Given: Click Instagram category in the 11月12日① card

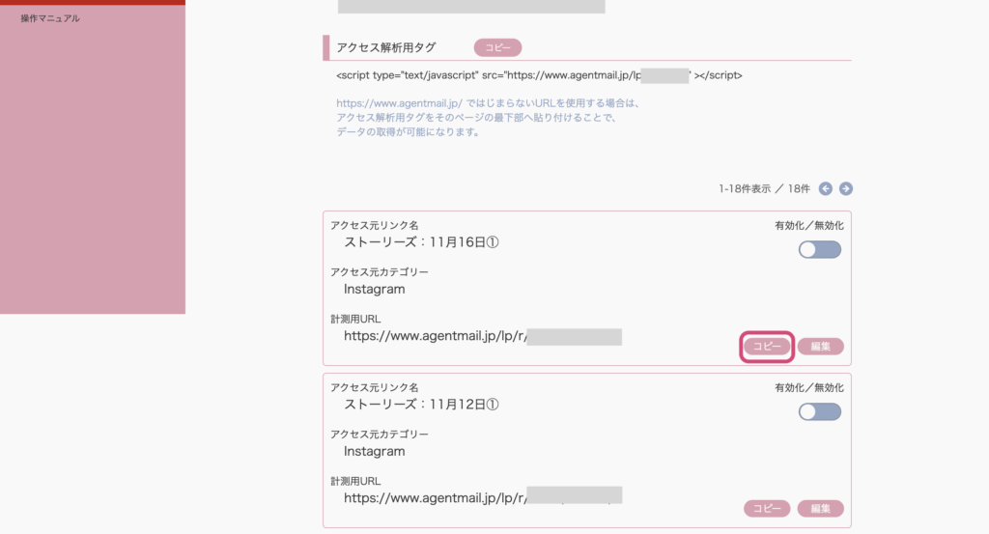Looking at the screenshot, I should (x=374, y=451).
